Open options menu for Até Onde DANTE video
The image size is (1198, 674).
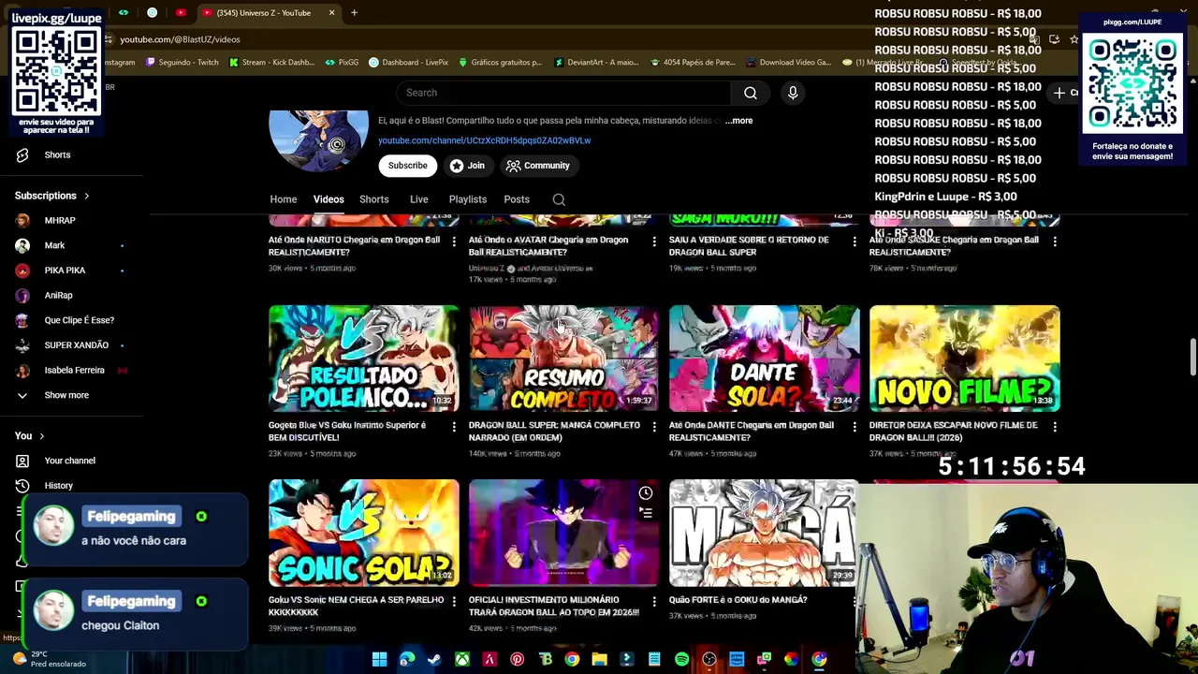855,427
